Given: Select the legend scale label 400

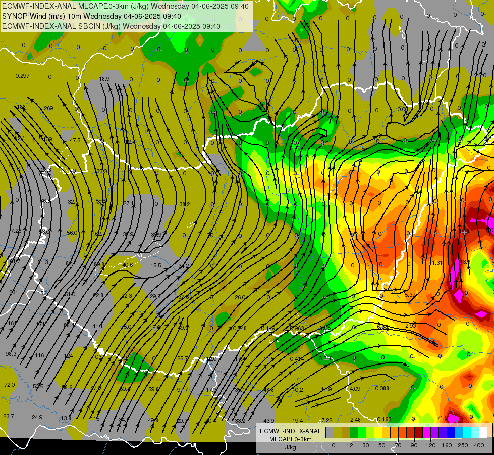Looking at the screenshot, I should click(x=479, y=445).
